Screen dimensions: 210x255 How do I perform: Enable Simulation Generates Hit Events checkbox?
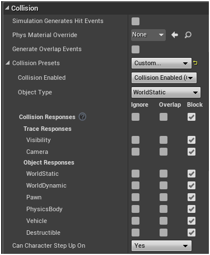[x=136, y=21]
